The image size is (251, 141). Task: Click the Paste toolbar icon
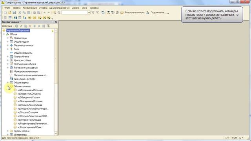tap(29, 13)
